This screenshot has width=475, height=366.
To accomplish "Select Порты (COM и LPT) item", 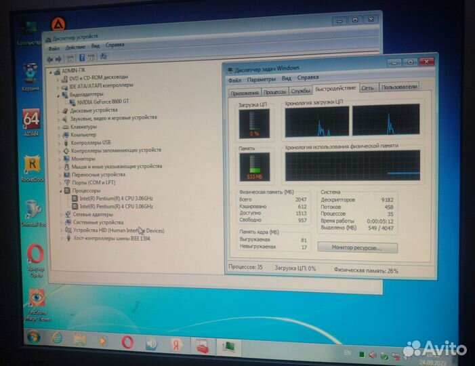I will coord(94,183).
